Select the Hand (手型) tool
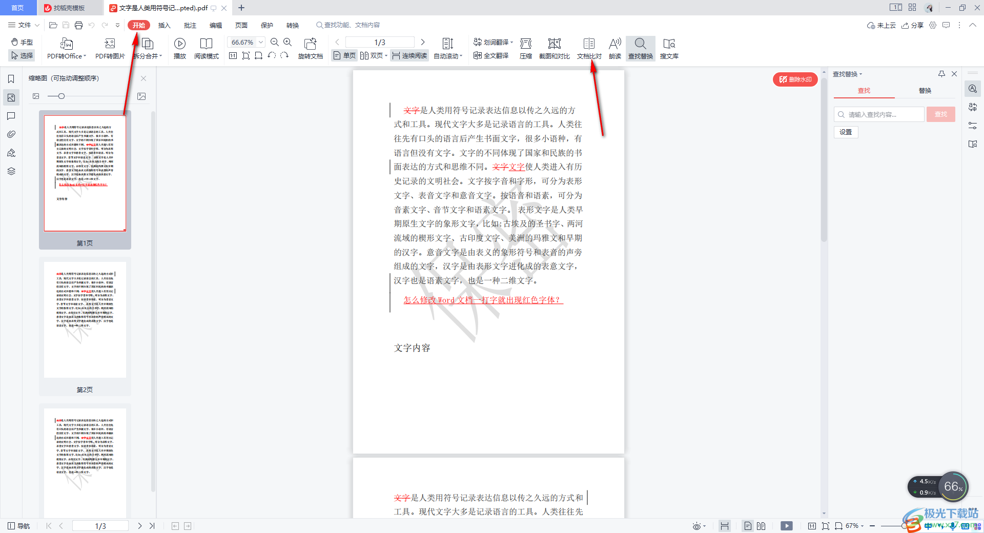 [22, 42]
